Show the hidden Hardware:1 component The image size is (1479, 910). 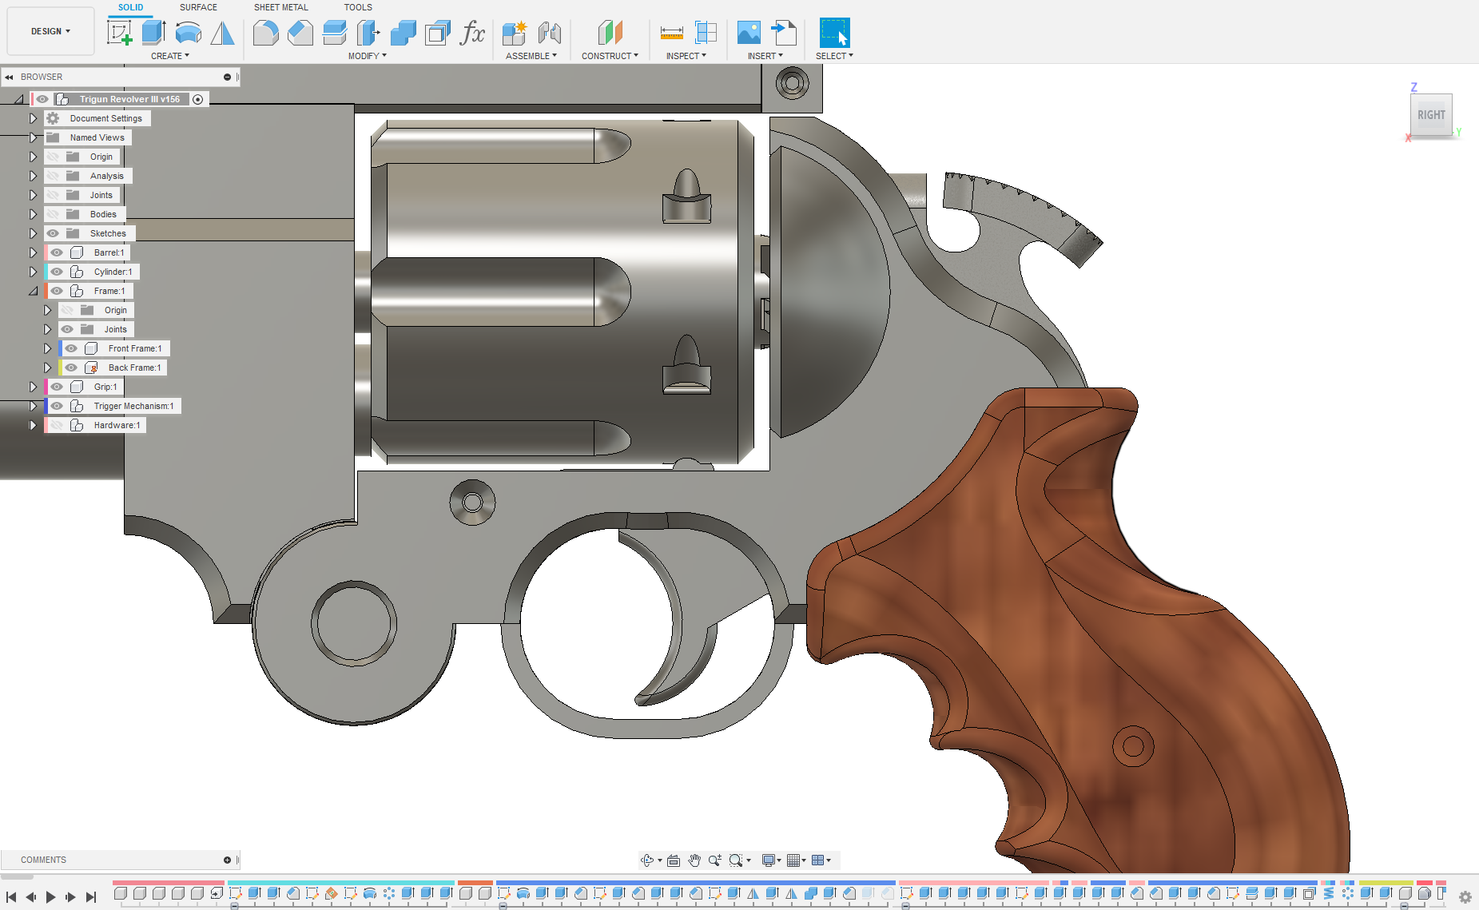[x=57, y=425]
